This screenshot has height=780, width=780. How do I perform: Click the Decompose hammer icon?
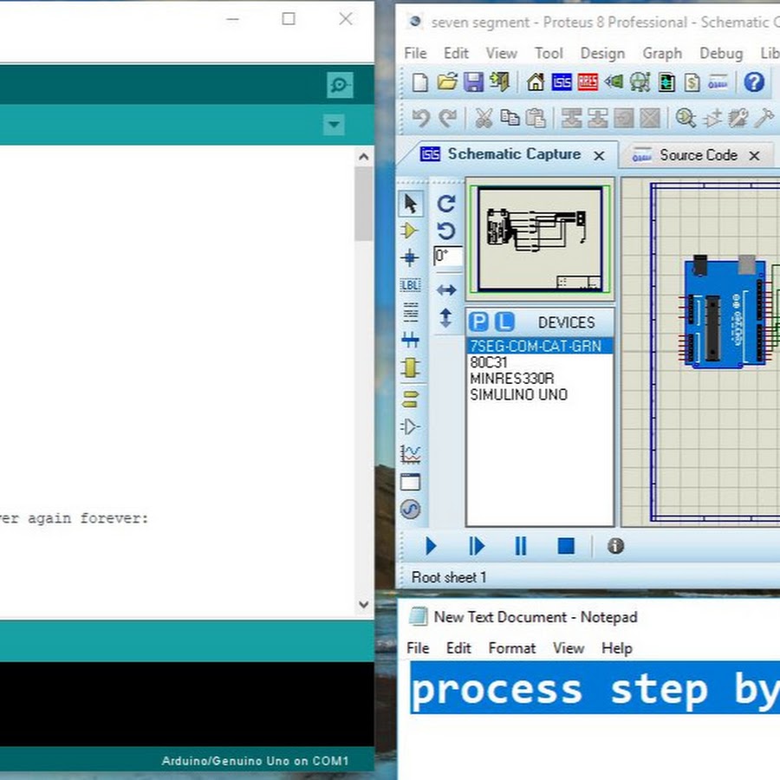(764, 119)
